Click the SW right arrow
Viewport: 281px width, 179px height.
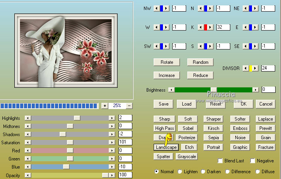(166, 46)
